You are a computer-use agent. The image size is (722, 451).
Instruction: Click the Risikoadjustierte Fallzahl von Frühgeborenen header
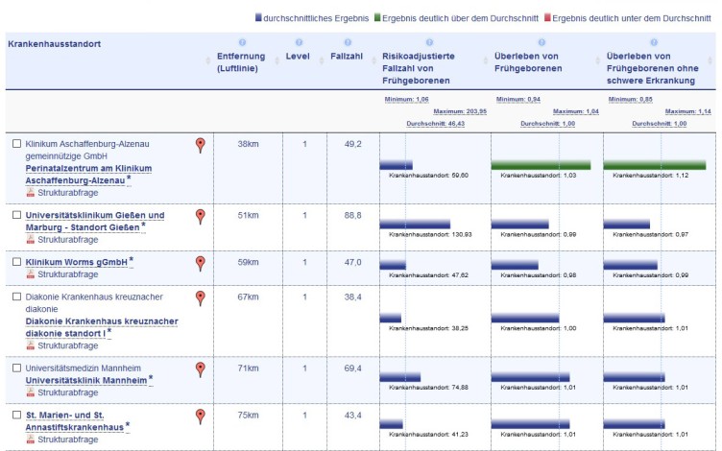click(x=418, y=68)
